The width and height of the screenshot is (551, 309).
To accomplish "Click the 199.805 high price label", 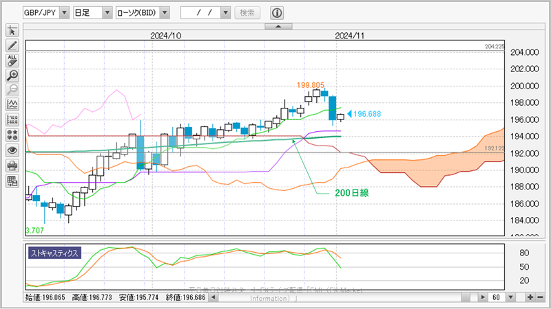I will click(311, 85).
